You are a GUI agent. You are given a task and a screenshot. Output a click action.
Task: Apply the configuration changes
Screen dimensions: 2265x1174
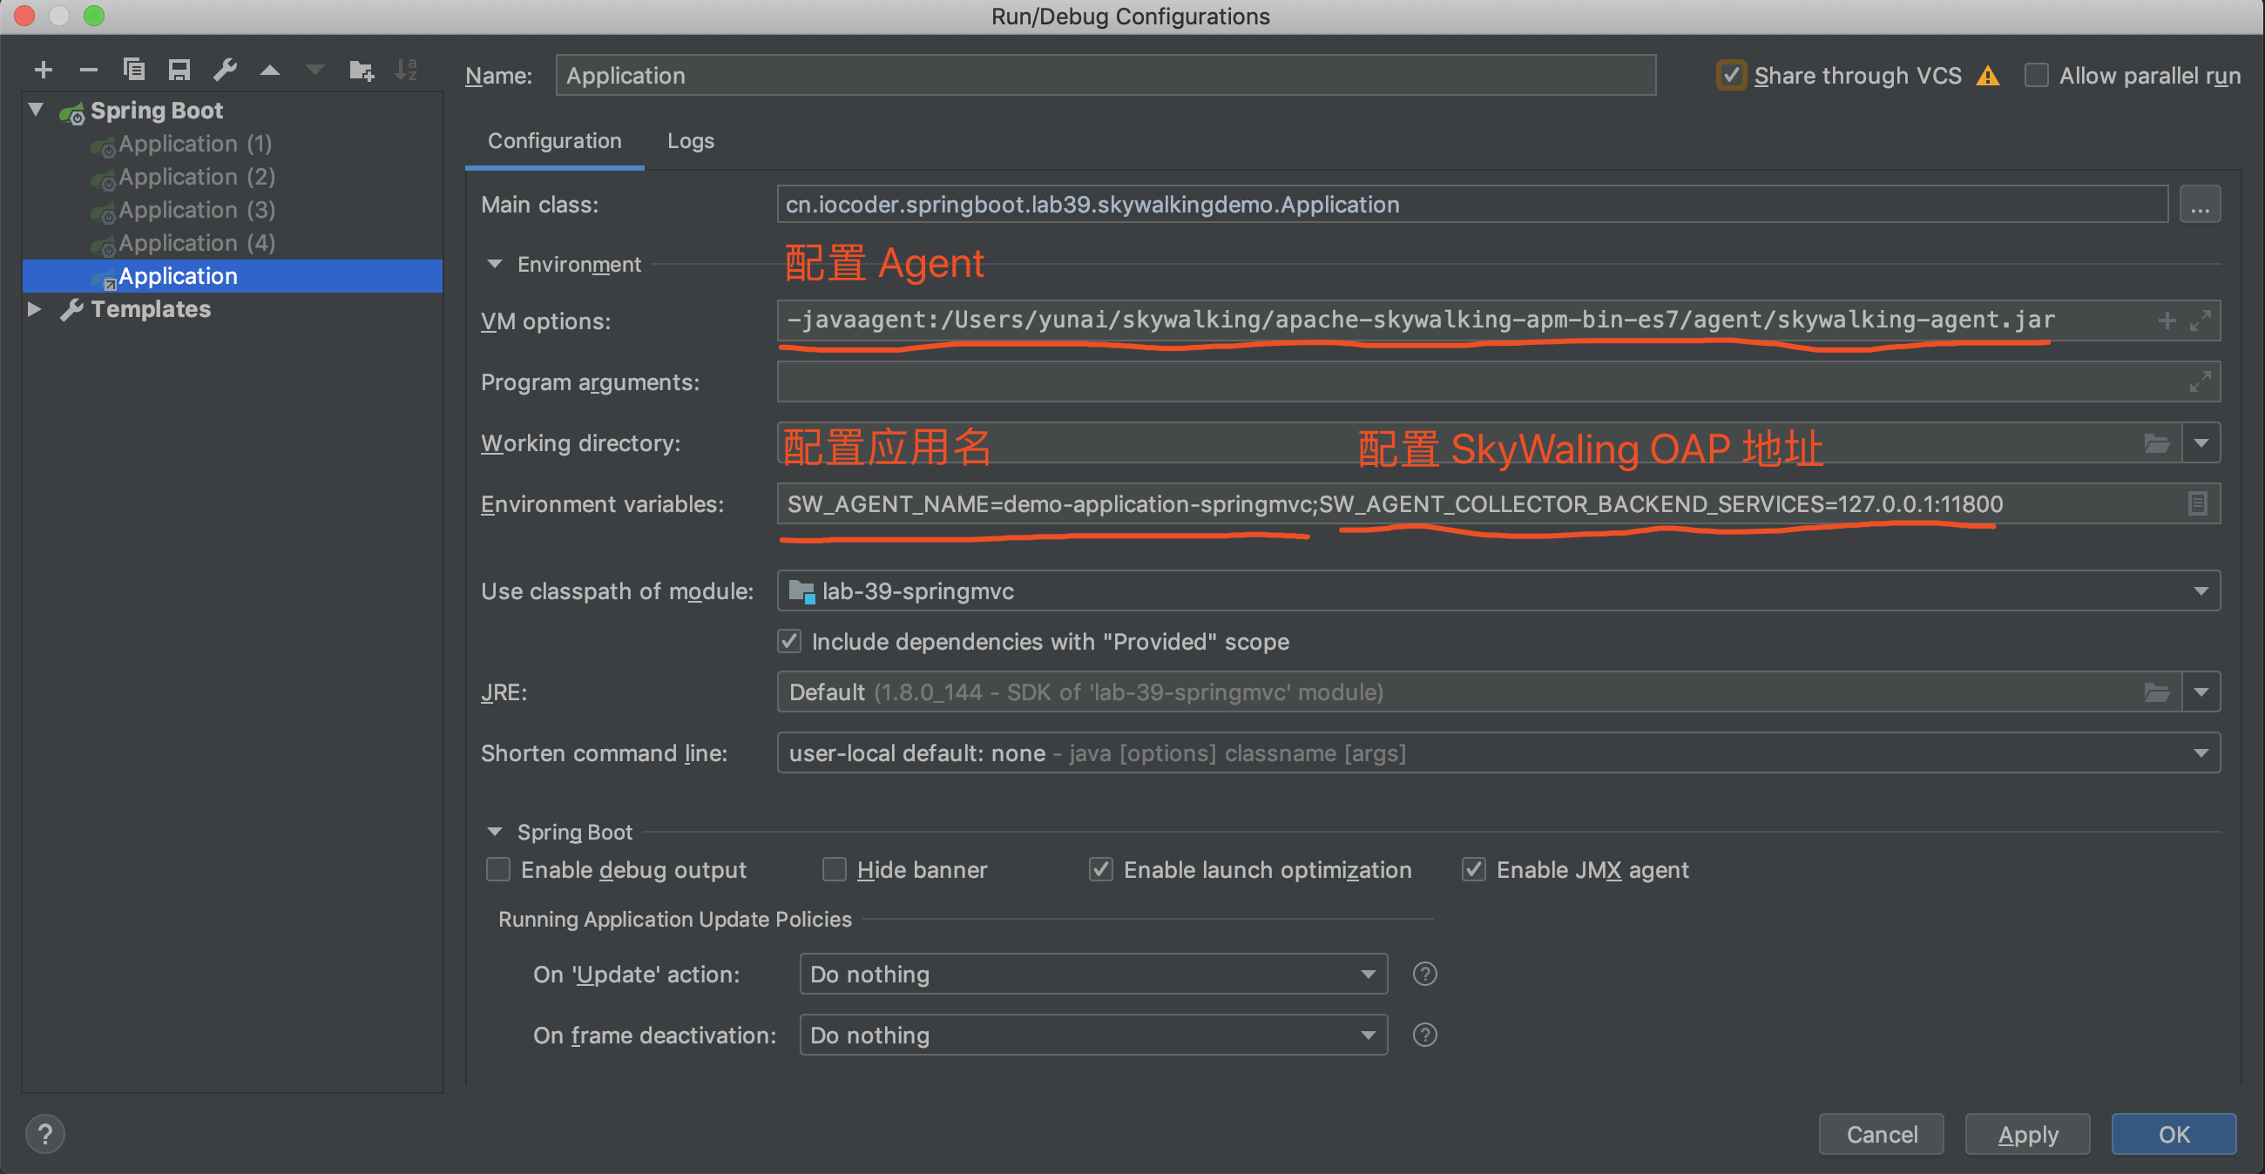2026,1134
